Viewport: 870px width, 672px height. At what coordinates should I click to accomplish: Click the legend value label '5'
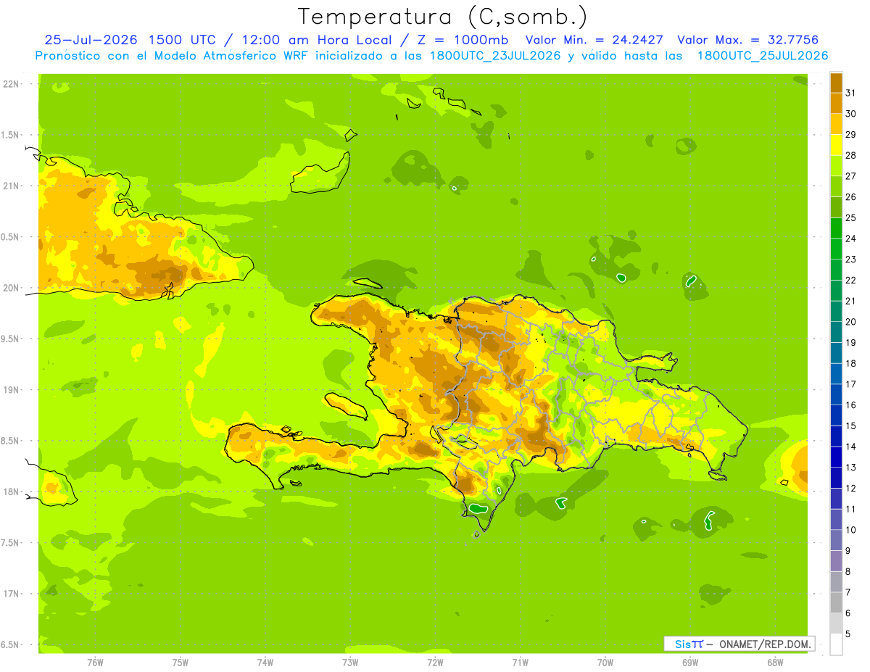(x=848, y=634)
